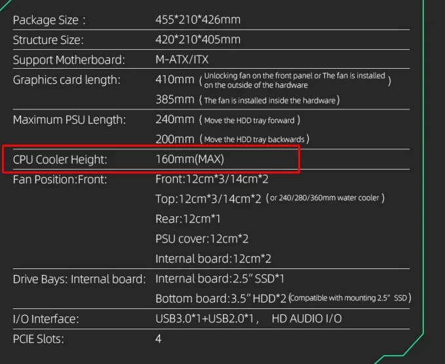Click the 240mm PSU length value

point(174,120)
